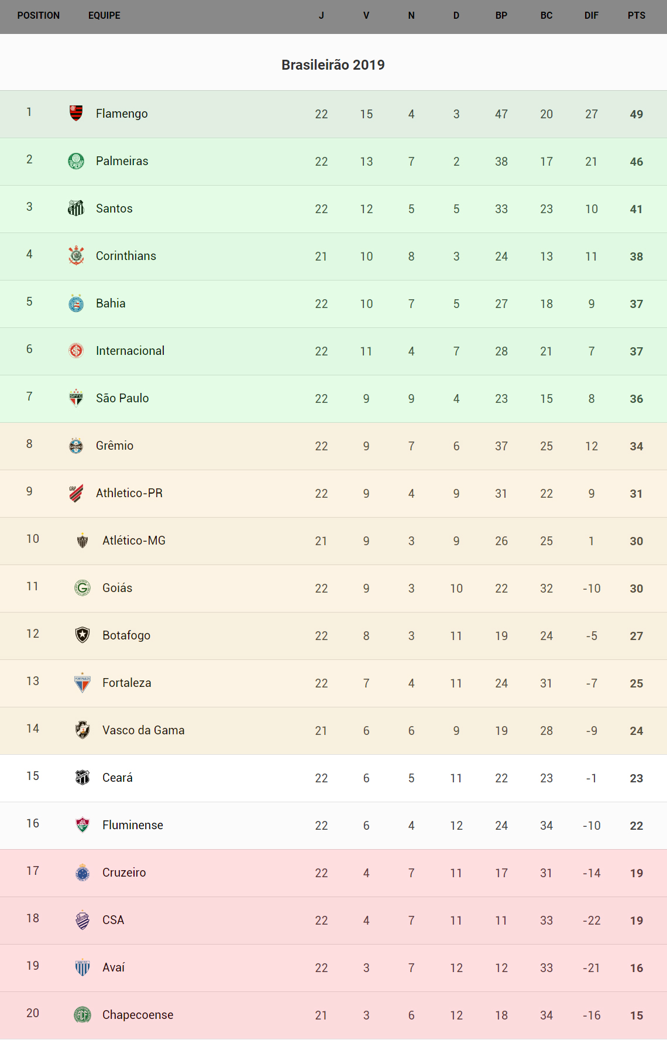The width and height of the screenshot is (667, 1040).
Task: Click the Vasco da Gama crest
Action: point(82,730)
